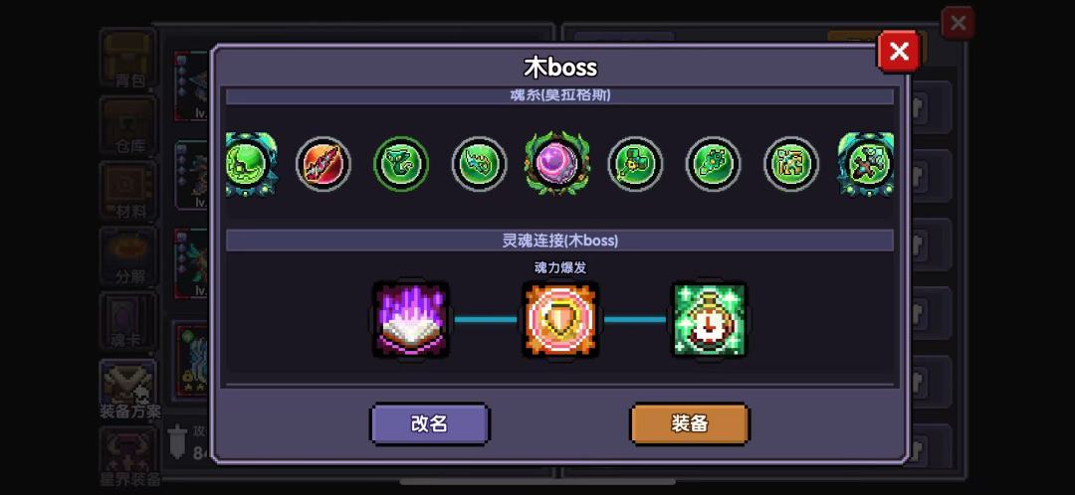The width and height of the screenshot is (1075, 495).
Task: Select the green crossed-axes orb at far right
Action: (x=866, y=164)
